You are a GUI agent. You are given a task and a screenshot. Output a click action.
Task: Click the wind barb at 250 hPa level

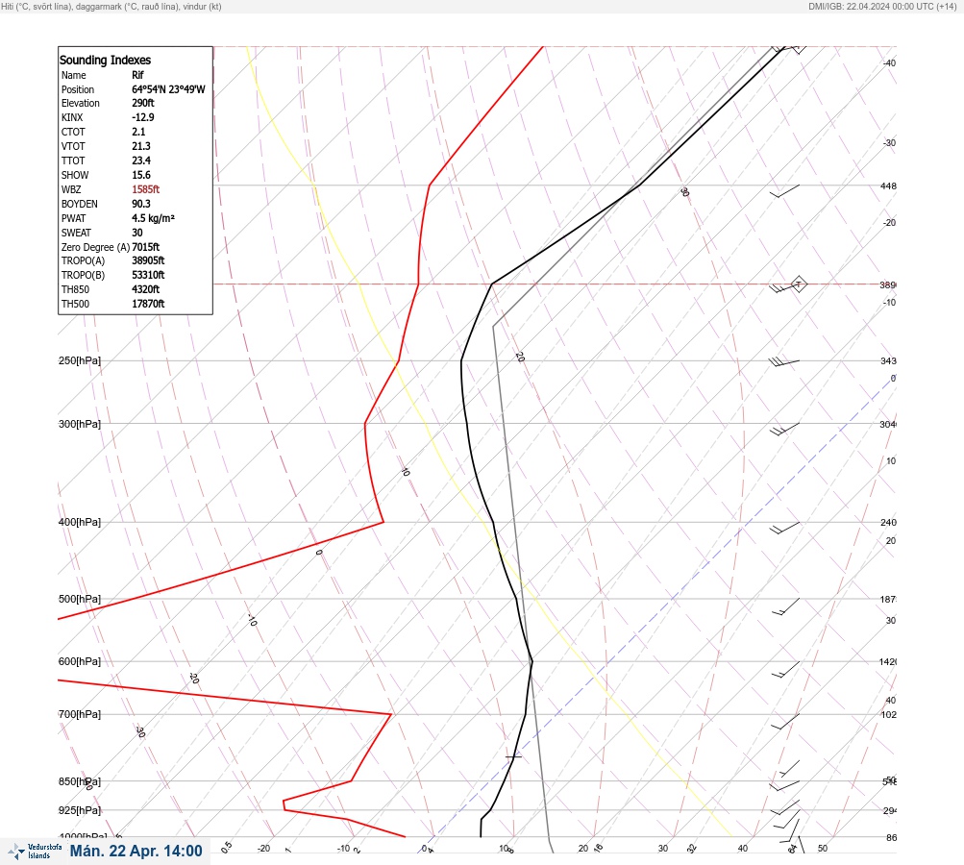click(784, 362)
